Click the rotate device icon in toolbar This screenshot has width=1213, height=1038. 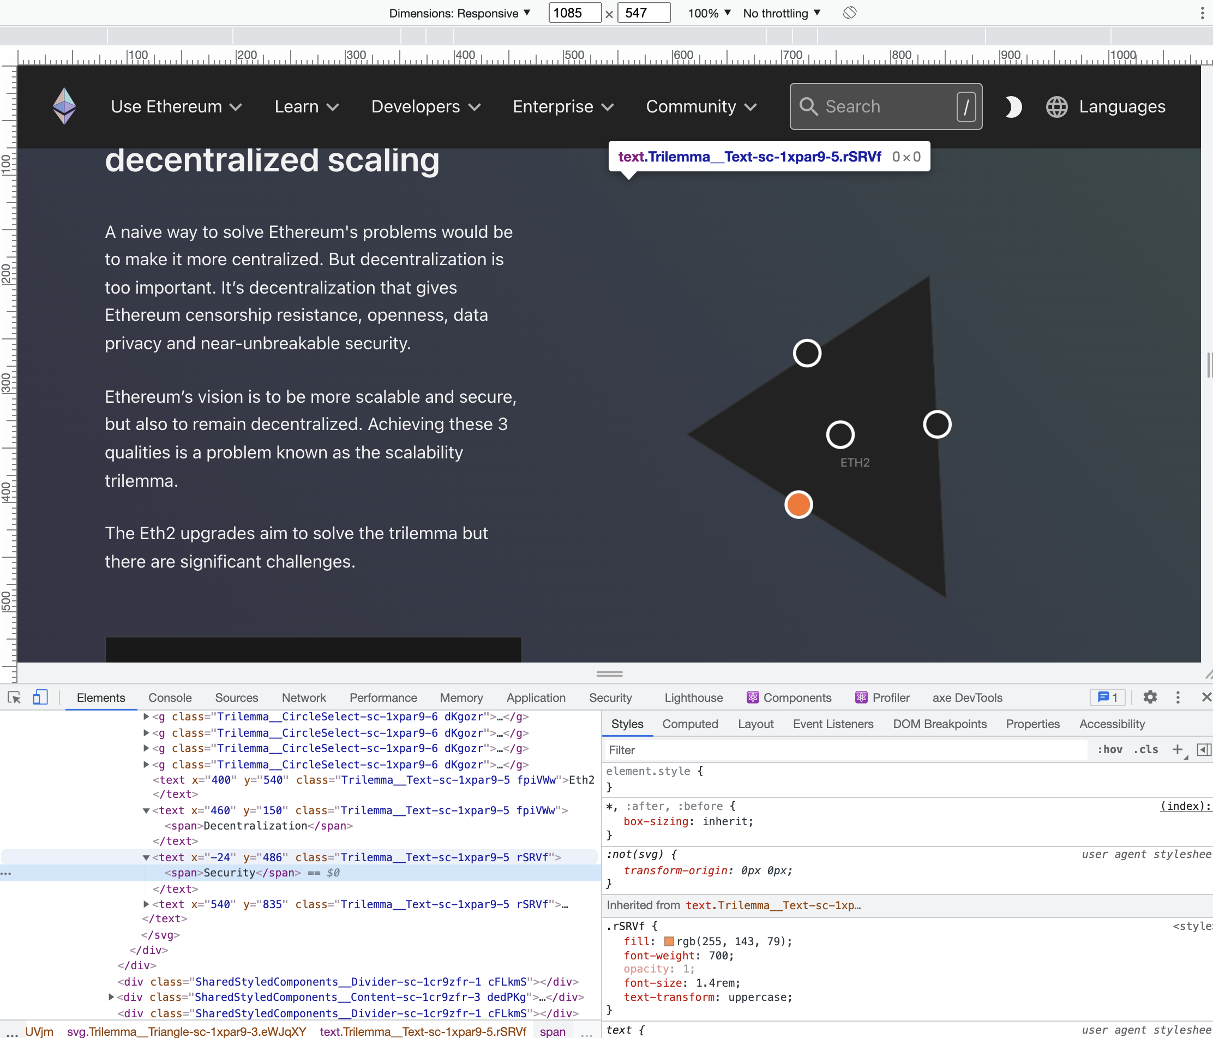(x=849, y=13)
